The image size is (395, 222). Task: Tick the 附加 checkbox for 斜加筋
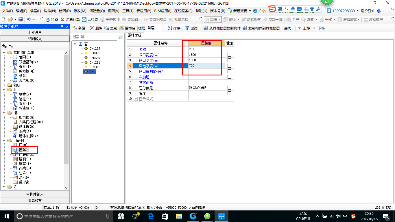[229, 77]
